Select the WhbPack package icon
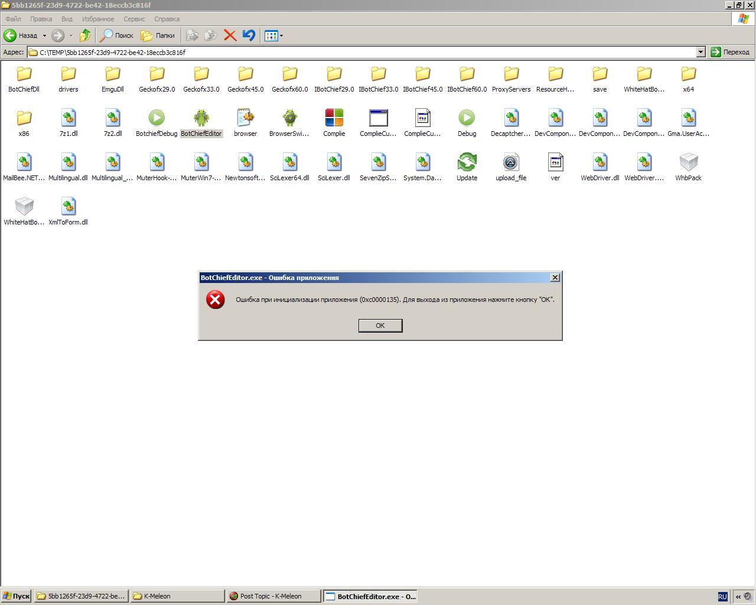This screenshot has height=605, width=756. point(688,162)
